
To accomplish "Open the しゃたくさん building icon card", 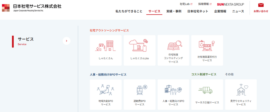I will pos(105,46).
